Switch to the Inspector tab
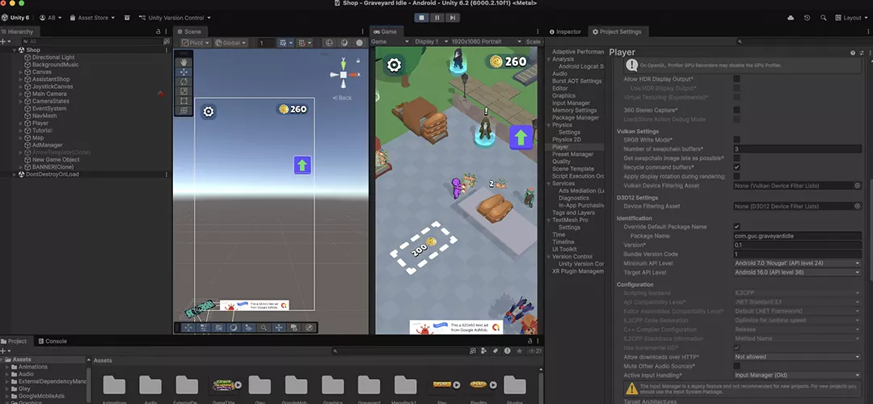This screenshot has height=404, width=873. click(565, 32)
